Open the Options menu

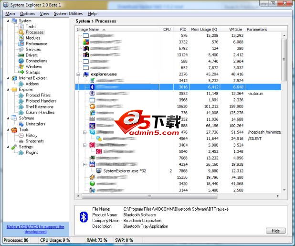(28, 14)
